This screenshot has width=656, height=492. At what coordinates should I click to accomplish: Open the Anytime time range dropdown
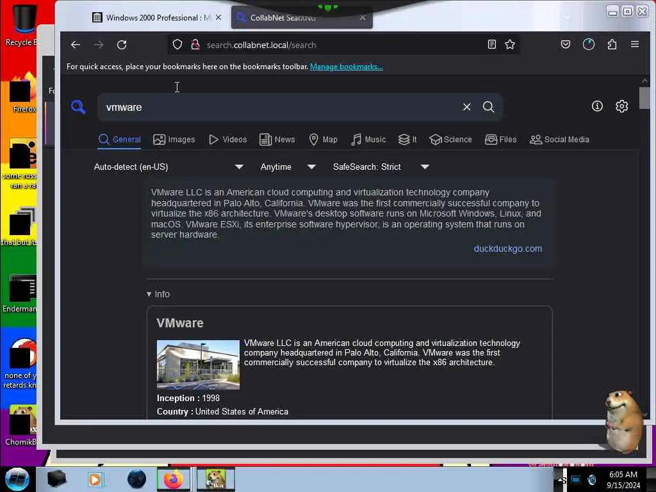(288, 167)
